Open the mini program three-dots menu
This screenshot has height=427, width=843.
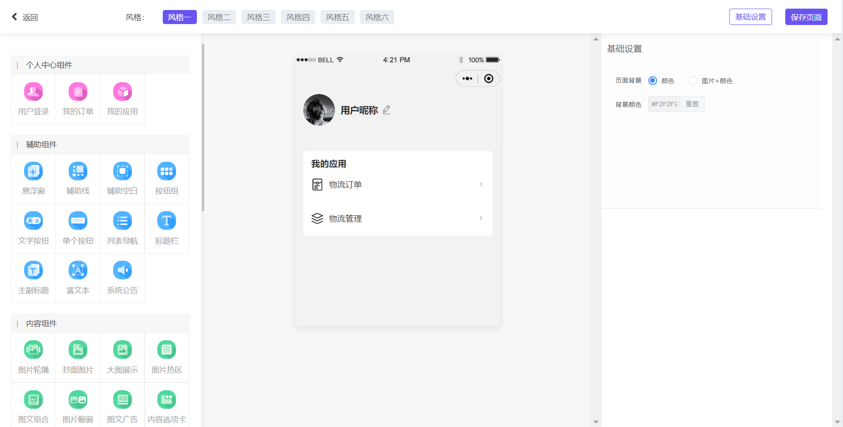(467, 79)
